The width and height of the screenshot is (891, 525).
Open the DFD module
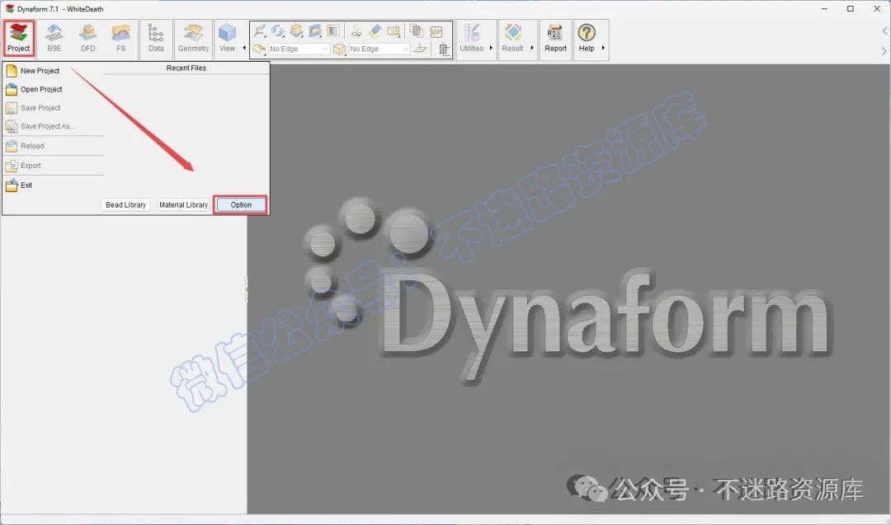[x=88, y=38]
